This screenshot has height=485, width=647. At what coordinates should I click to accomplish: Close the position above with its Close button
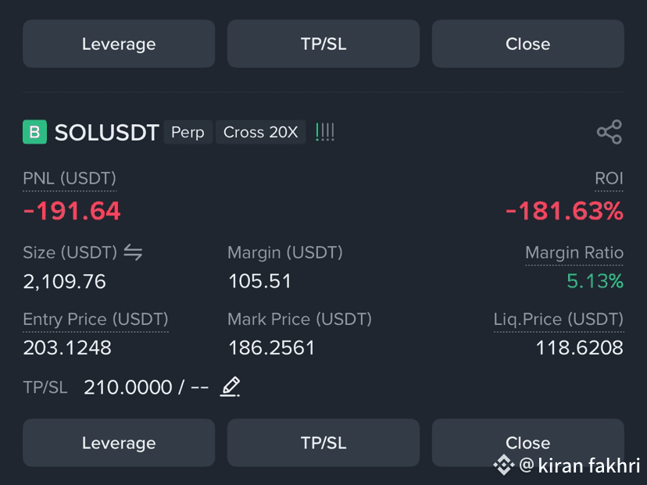527,44
